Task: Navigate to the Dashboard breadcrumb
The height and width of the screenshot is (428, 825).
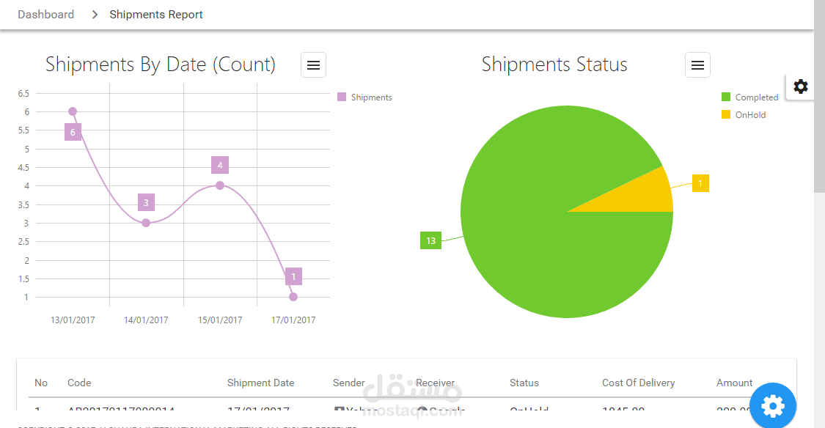Action: [x=45, y=14]
